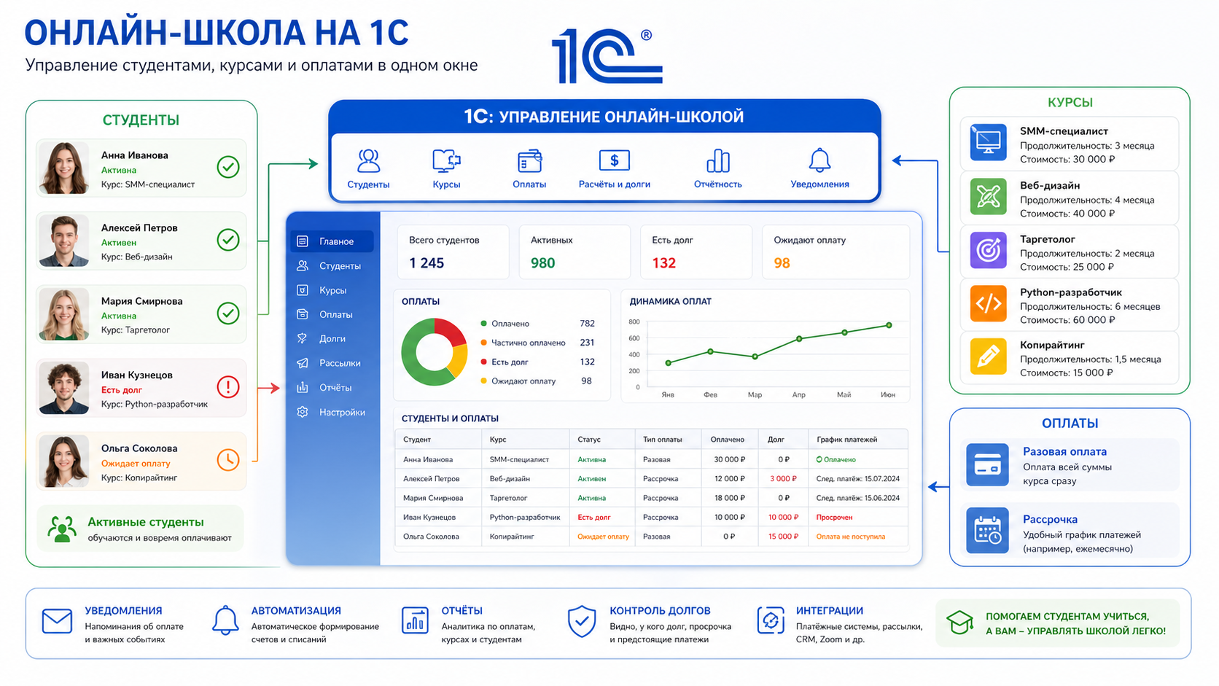This screenshot has width=1219, height=686.
Task: Click the Оплаты wallet icon in top navigation
Action: (x=529, y=160)
